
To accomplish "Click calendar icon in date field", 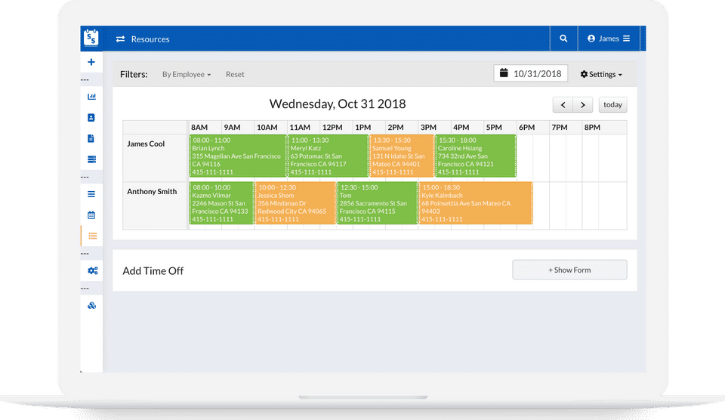I will pos(504,73).
